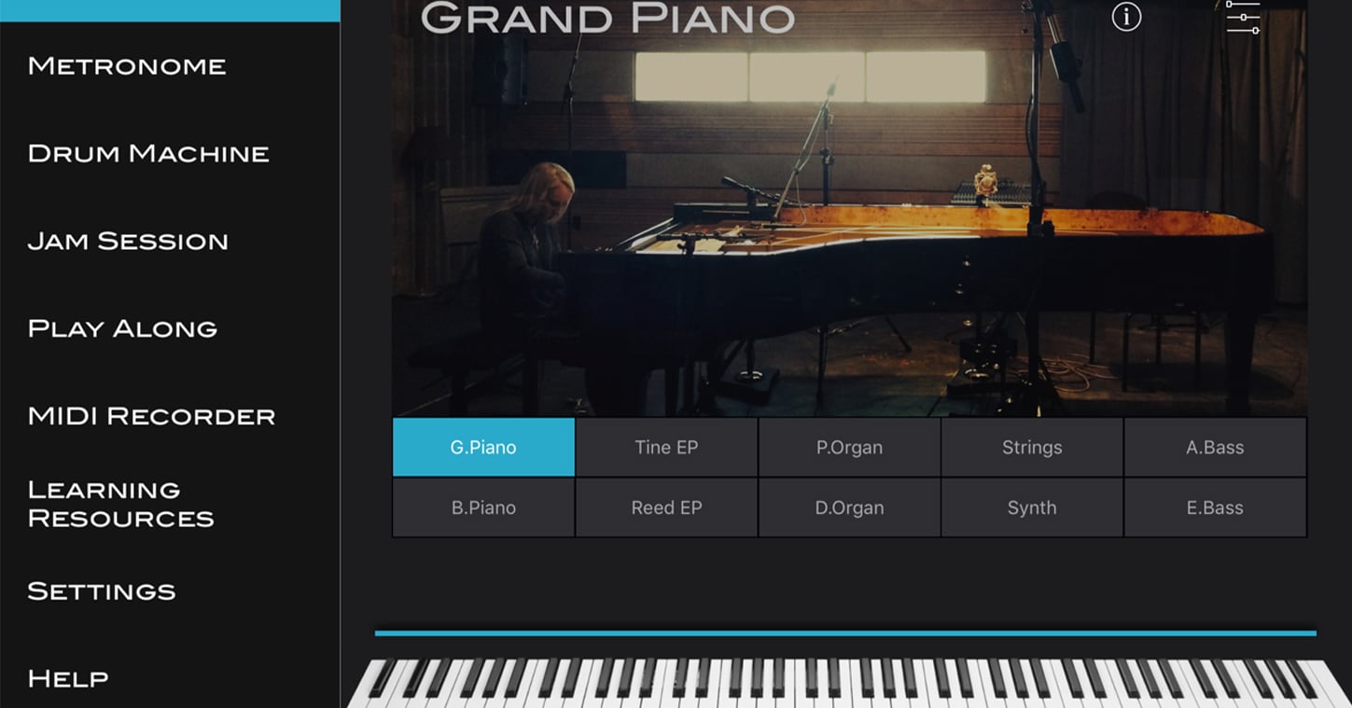
Task: Open the info icon beside Grand Piano
Action: [1126, 17]
